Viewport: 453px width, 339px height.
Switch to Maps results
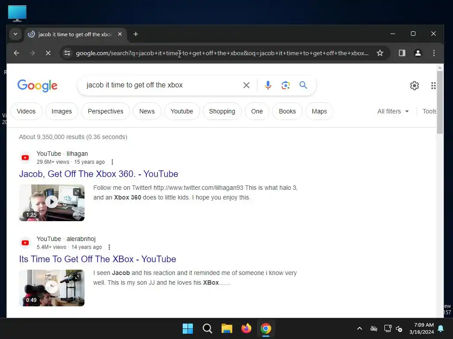click(x=319, y=111)
